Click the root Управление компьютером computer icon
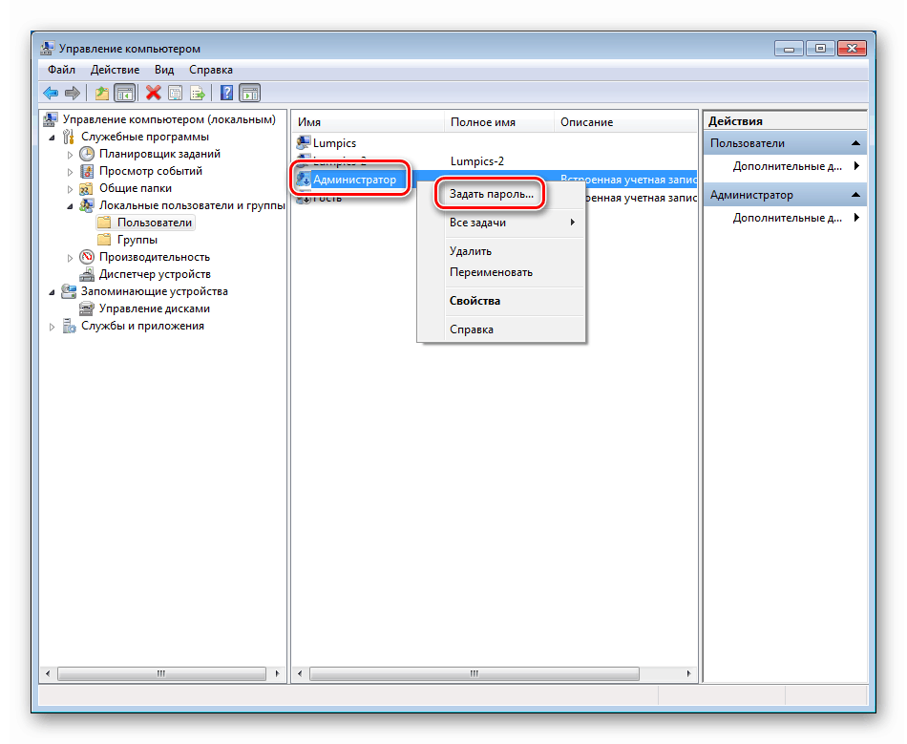Screen dimensions: 907x744 point(51,119)
